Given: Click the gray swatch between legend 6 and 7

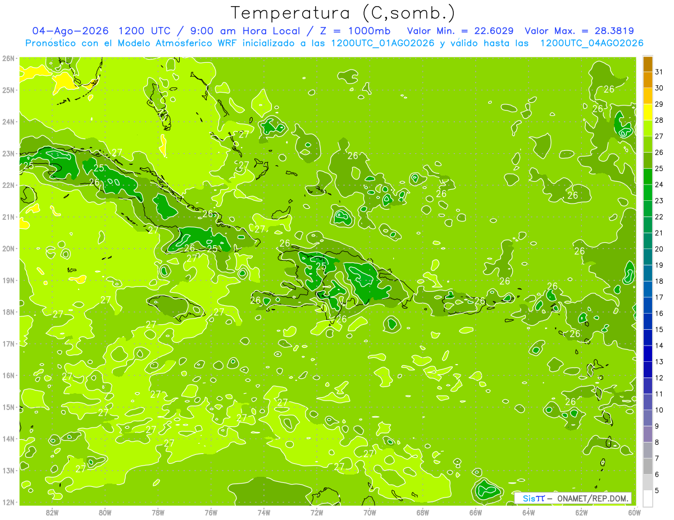Looking at the screenshot, I should (x=648, y=466).
